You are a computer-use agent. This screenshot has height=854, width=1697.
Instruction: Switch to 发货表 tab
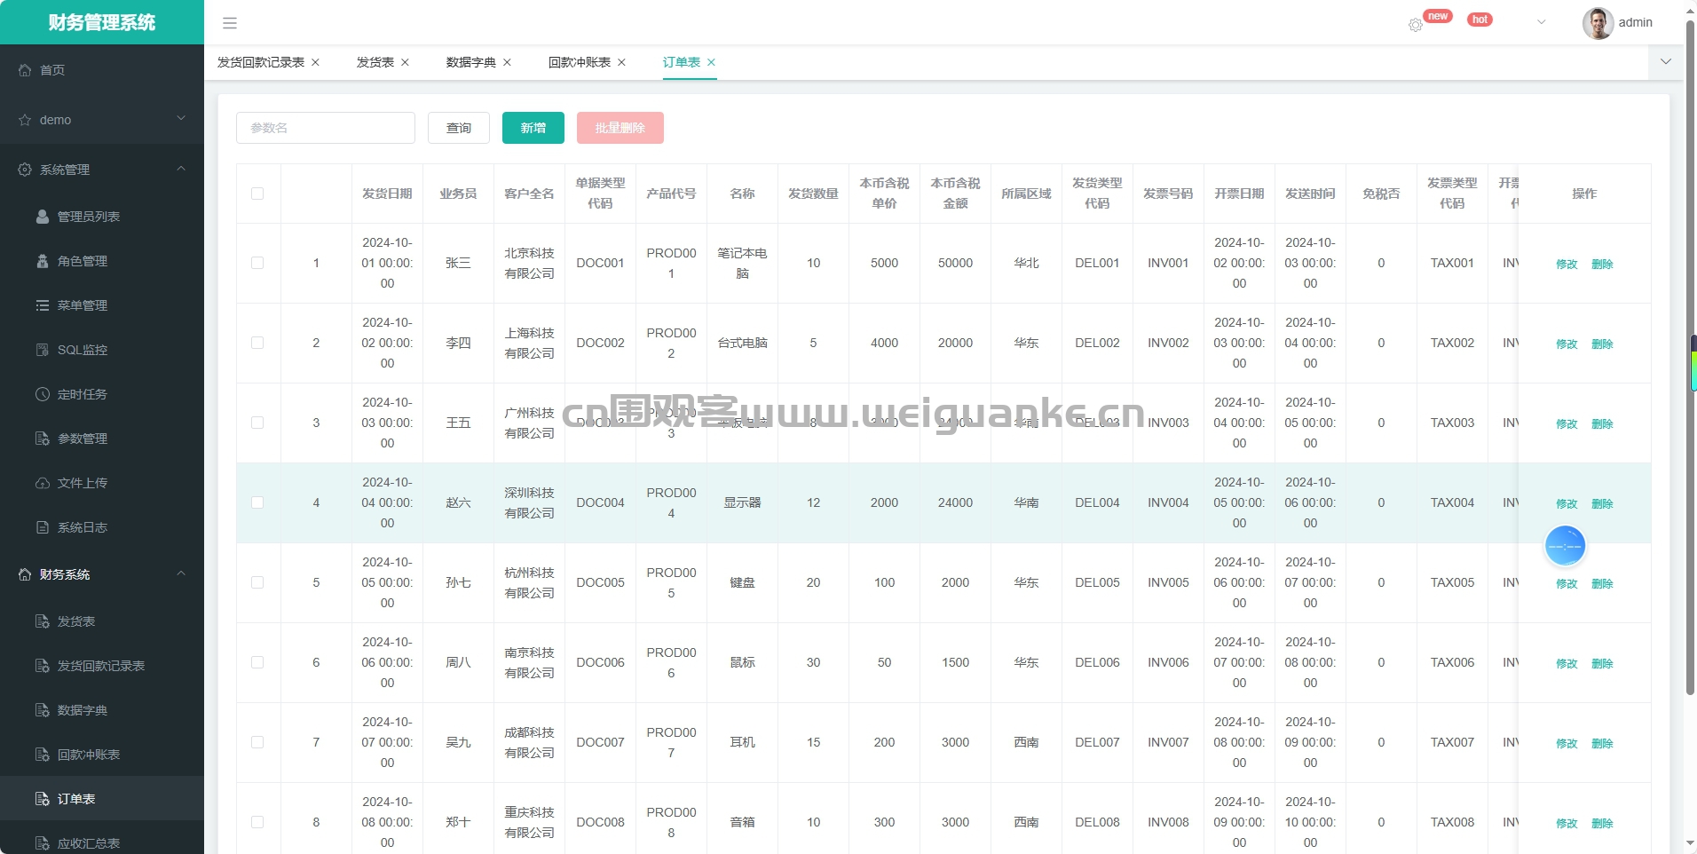coord(375,62)
